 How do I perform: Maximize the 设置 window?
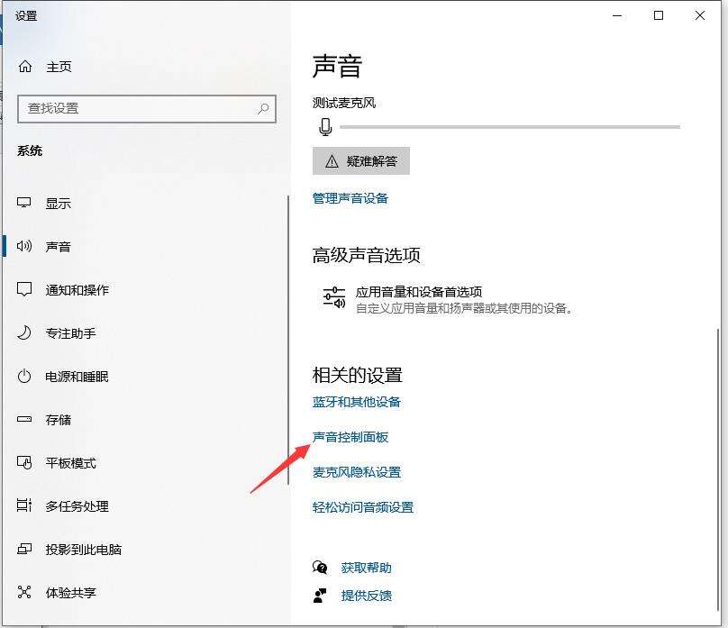tap(659, 16)
